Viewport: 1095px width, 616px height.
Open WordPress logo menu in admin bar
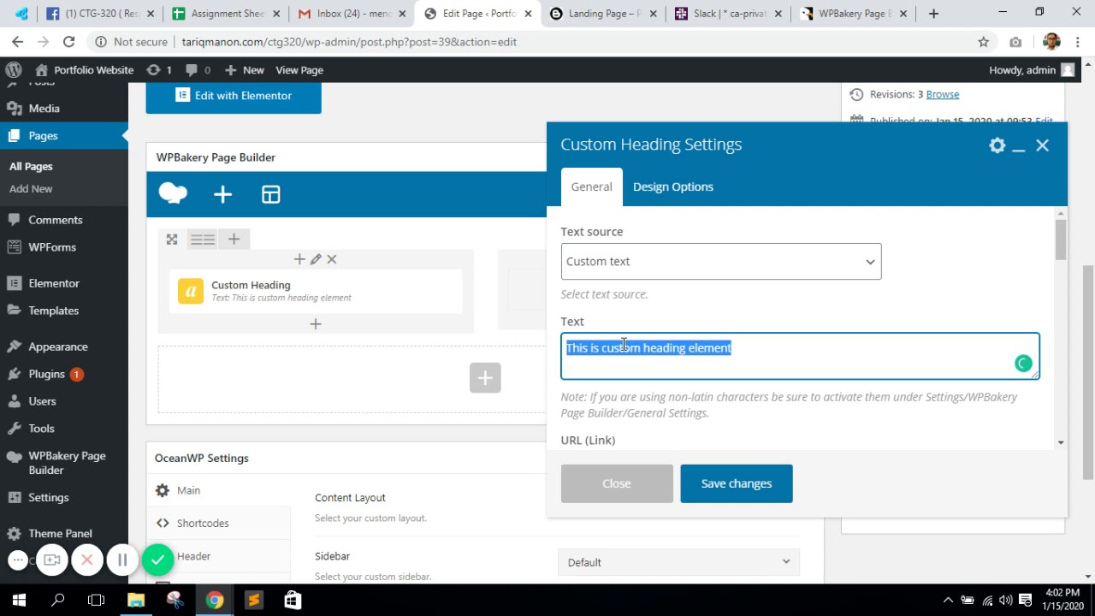click(x=13, y=70)
